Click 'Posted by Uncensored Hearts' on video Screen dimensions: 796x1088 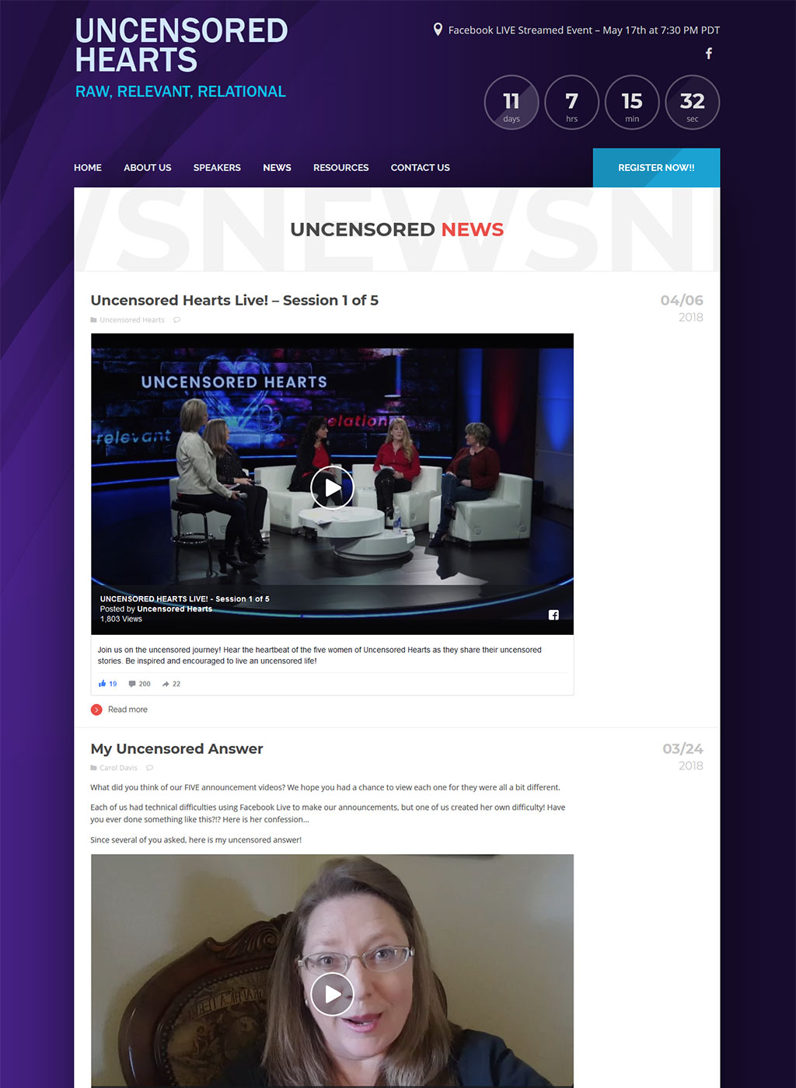(x=156, y=609)
